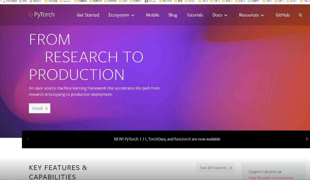Go to the Tutorials page
The width and height of the screenshot is (310, 180).
195,15
